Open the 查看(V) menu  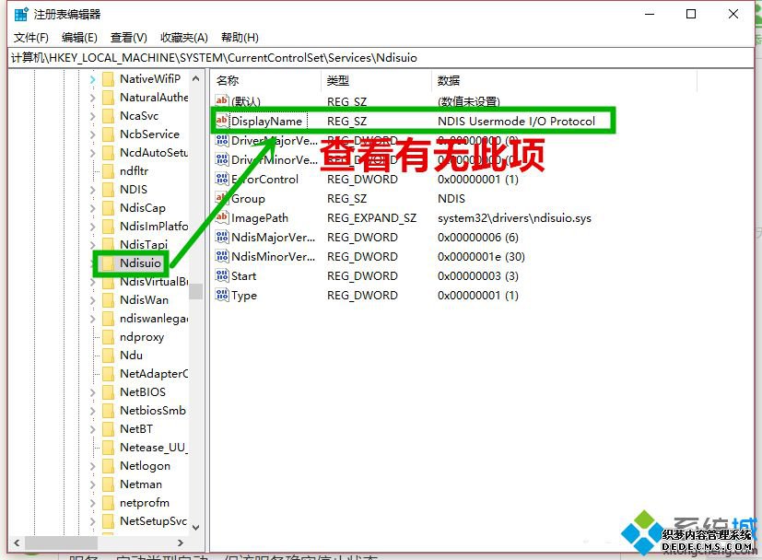click(x=129, y=38)
